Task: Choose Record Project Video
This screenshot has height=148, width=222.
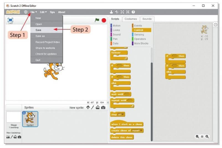Action: (47, 42)
